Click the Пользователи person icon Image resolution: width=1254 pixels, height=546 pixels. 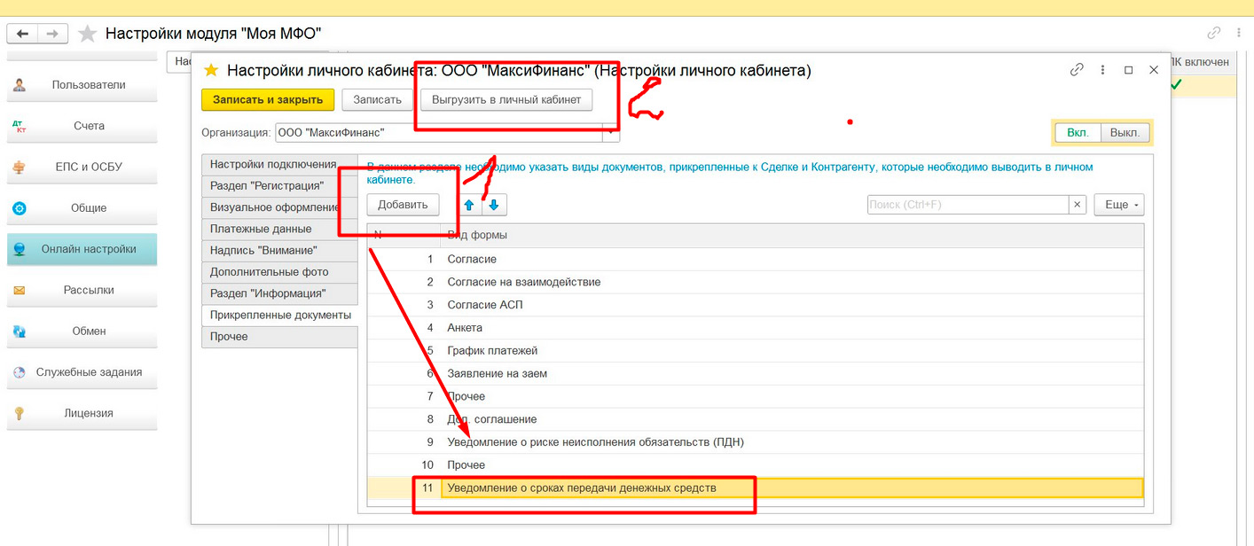pyautogui.click(x=20, y=85)
